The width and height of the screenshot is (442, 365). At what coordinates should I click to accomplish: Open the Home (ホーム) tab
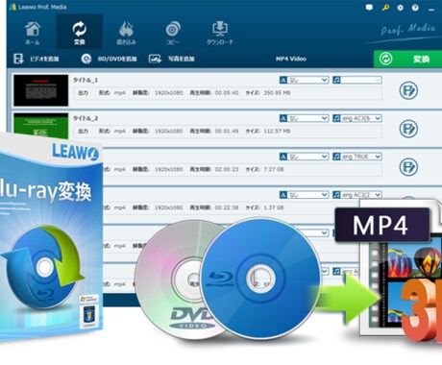point(33,33)
